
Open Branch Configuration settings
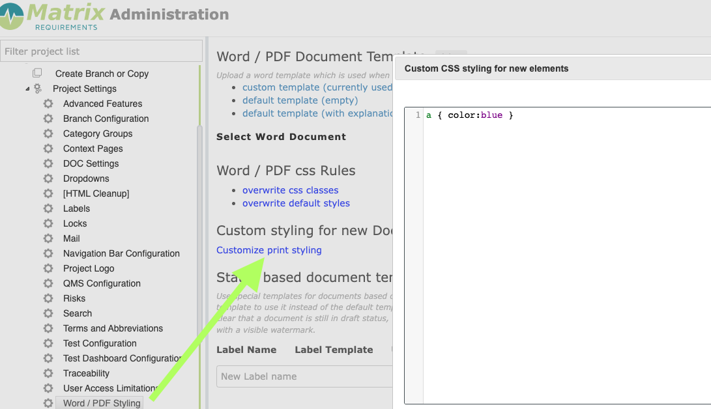(x=106, y=119)
